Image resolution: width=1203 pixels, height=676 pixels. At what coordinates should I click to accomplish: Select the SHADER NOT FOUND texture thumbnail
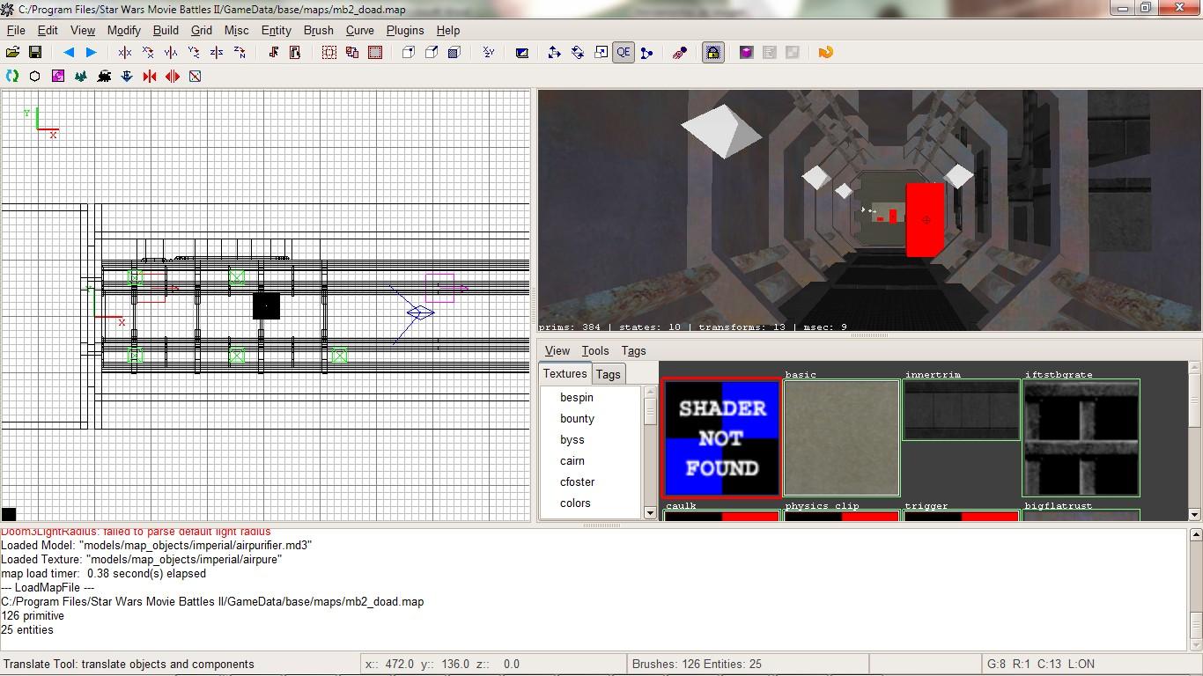(722, 437)
